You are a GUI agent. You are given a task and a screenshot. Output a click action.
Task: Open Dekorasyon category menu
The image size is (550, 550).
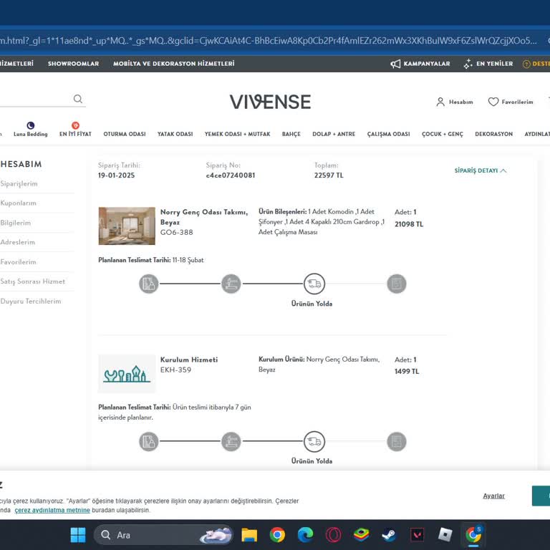(x=494, y=134)
